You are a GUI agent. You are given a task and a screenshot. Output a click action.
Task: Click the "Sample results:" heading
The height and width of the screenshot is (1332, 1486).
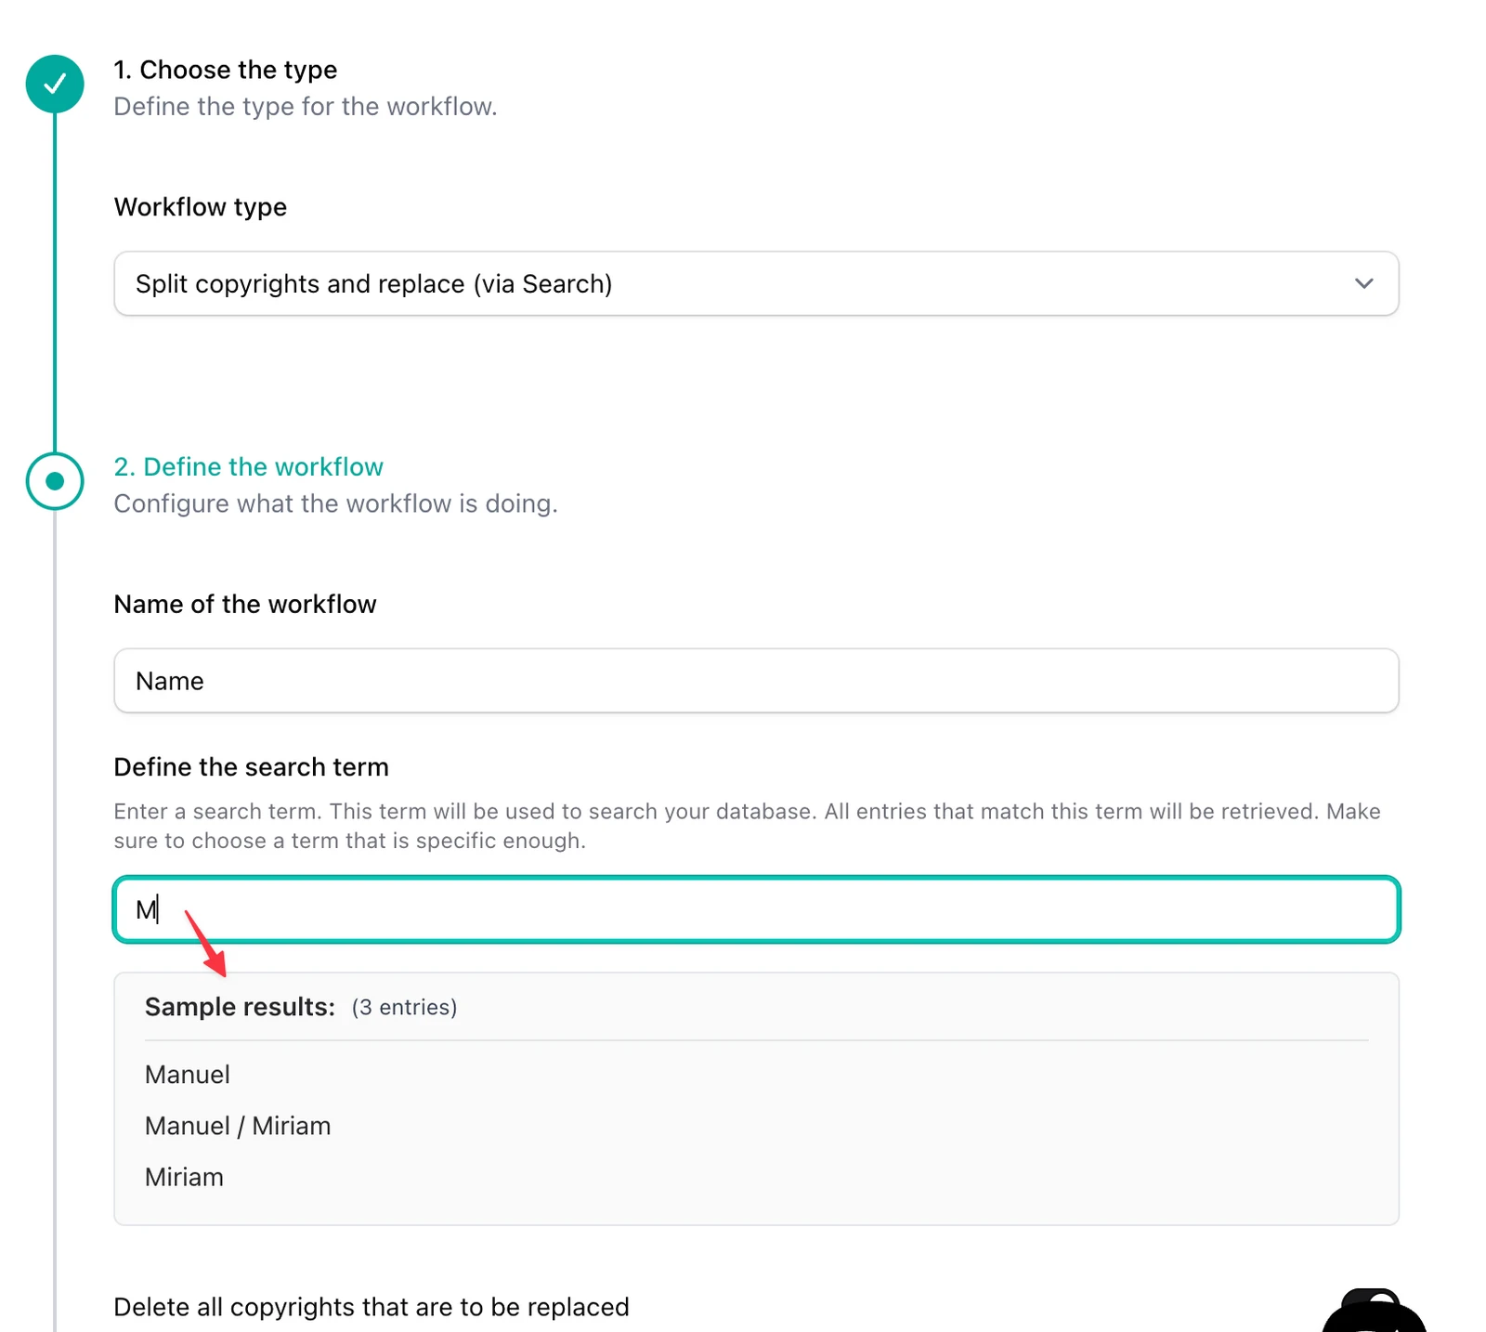pos(240,1007)
